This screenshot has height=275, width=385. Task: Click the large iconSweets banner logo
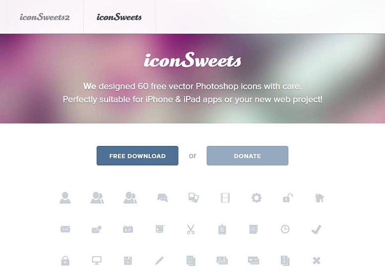click(x=192, y=60)
